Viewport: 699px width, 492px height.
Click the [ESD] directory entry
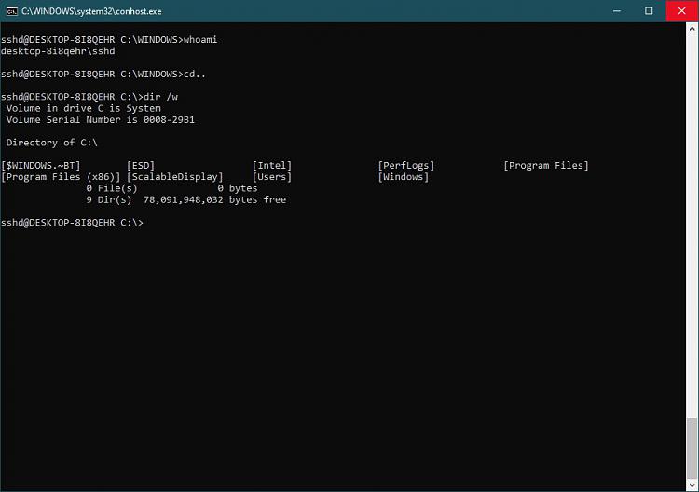pos(141,166)
